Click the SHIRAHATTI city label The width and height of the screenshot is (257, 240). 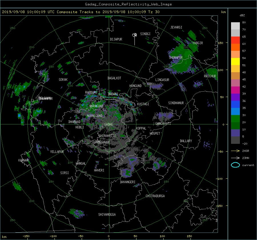click(107, 136)
